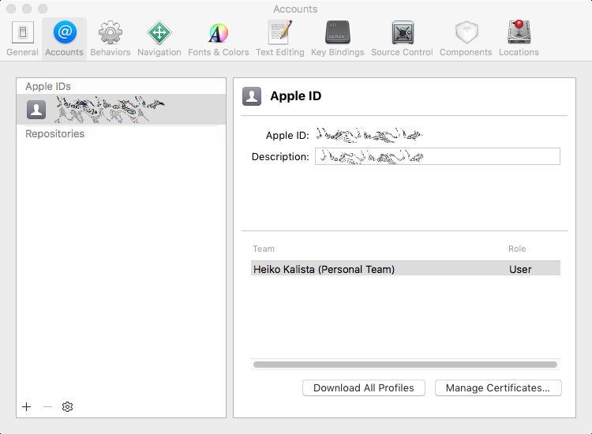This screenshot has height=434, width=592.
Task: Switch to Source Control preferences
Action: point(402,39)
